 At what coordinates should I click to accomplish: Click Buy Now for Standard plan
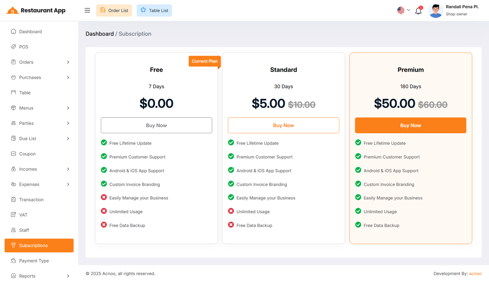pyautogui.click(x=283, y=126)
